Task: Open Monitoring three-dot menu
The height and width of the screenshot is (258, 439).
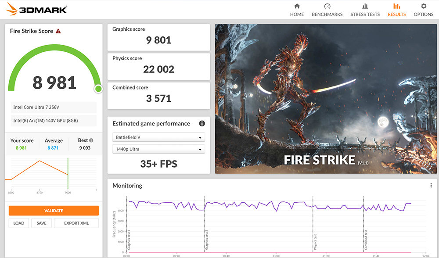Action: tap(431, 186)
